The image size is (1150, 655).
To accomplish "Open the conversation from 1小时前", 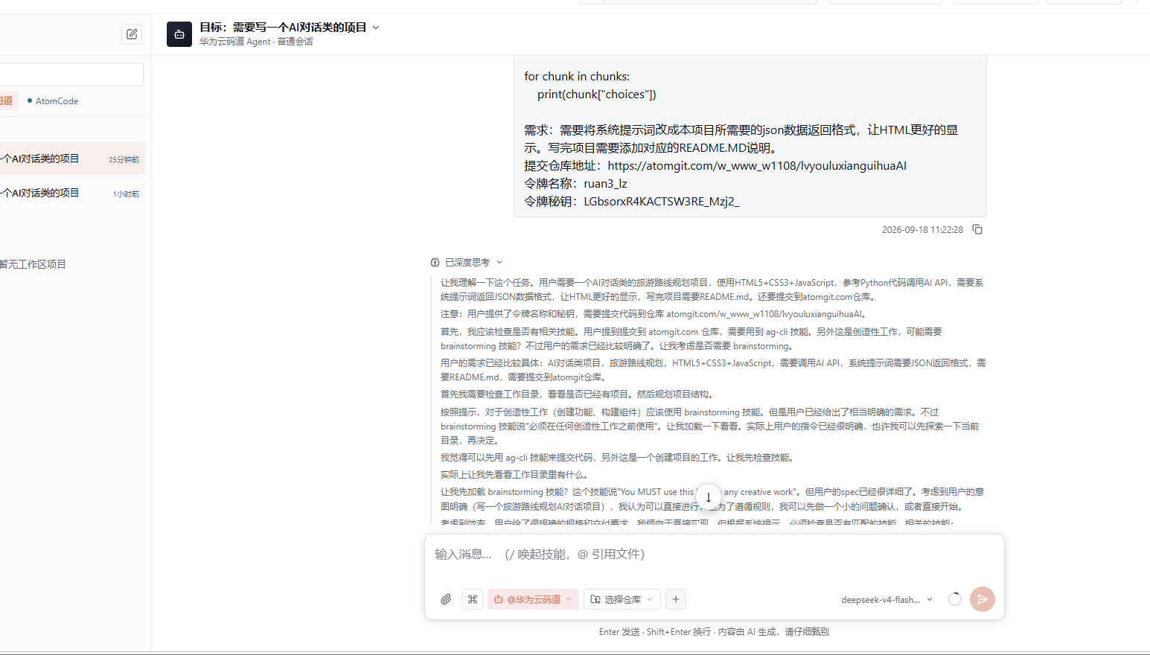I will point(71,193).
